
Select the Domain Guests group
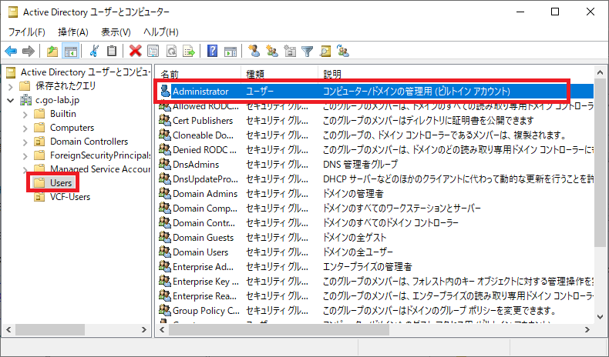tap(197, 238)
